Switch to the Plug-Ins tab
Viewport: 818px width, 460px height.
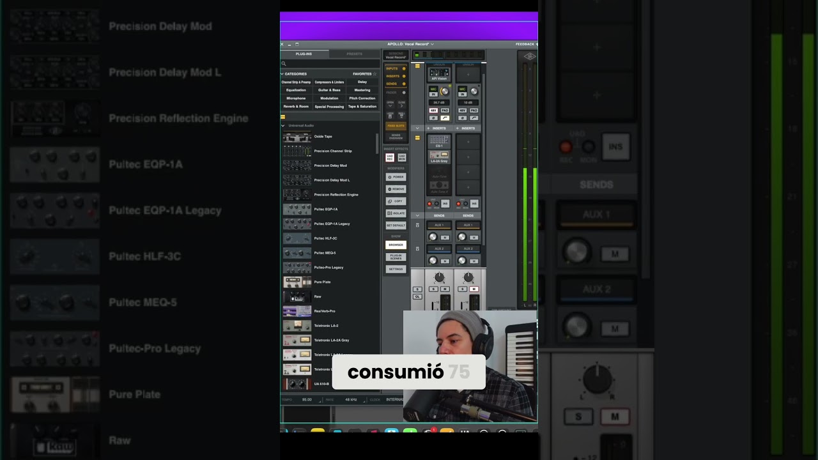(304, 54)
